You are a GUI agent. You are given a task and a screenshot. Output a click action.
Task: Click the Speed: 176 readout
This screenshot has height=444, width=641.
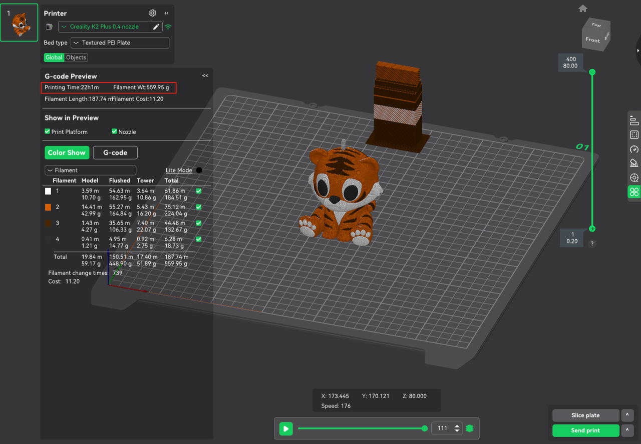336,406
